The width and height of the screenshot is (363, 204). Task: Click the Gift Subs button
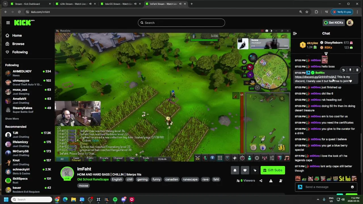(273, 170)
